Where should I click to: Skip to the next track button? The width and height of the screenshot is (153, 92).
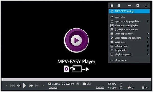point(37,86)
